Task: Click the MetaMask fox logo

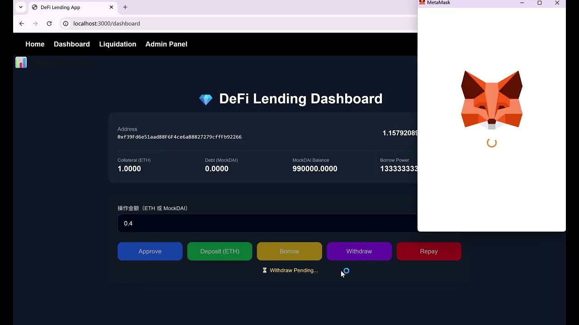Action: coord(492,100)
